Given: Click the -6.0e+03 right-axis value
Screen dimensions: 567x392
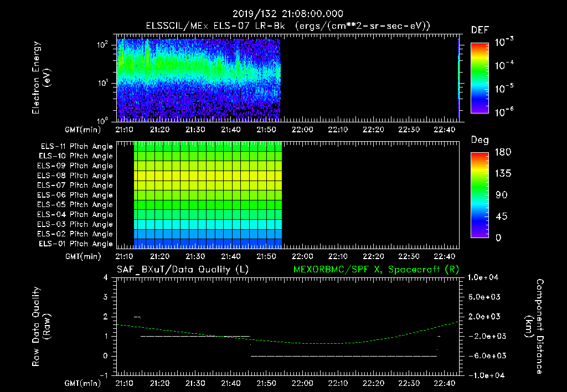Looking at the screenshot, I should point(484,356).
